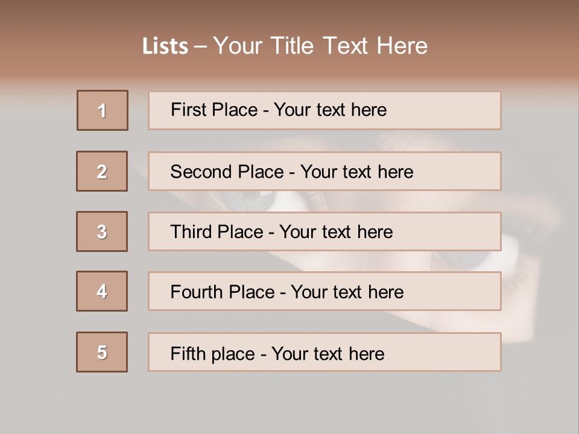Click the words "Third Place" in row three
The height and width of the screenshot is (434, 579).
click(217, 232)
